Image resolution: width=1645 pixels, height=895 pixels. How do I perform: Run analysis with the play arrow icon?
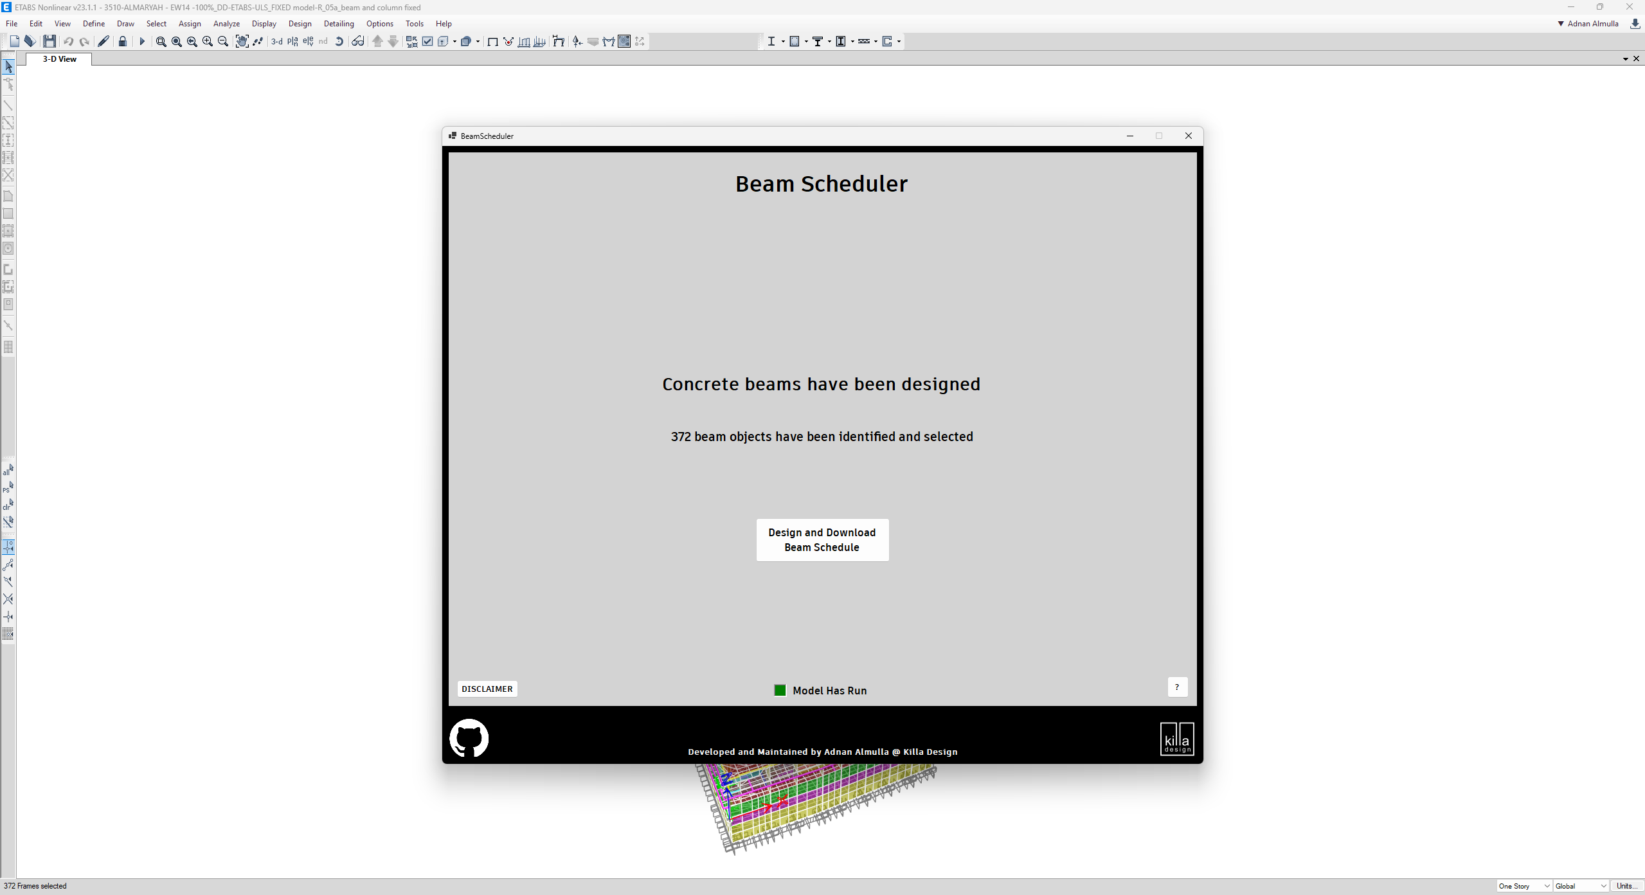tap(142, 41)
